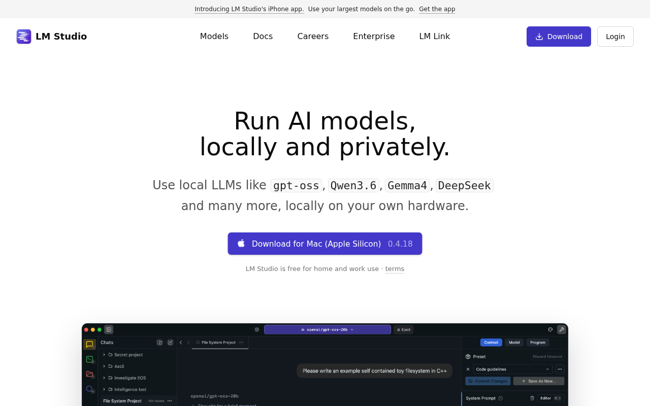This screenshot has width=650, height=406.
Task: Open the Enterprise nav item
Action: pyautogui.click(x=374, y=37)
